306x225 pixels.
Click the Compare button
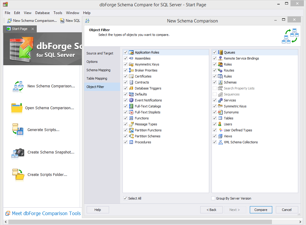pos(261,210)
